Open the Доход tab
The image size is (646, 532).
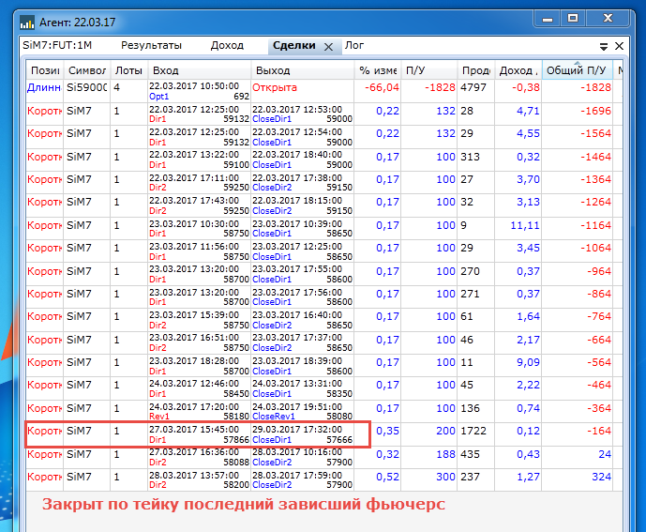227,45
